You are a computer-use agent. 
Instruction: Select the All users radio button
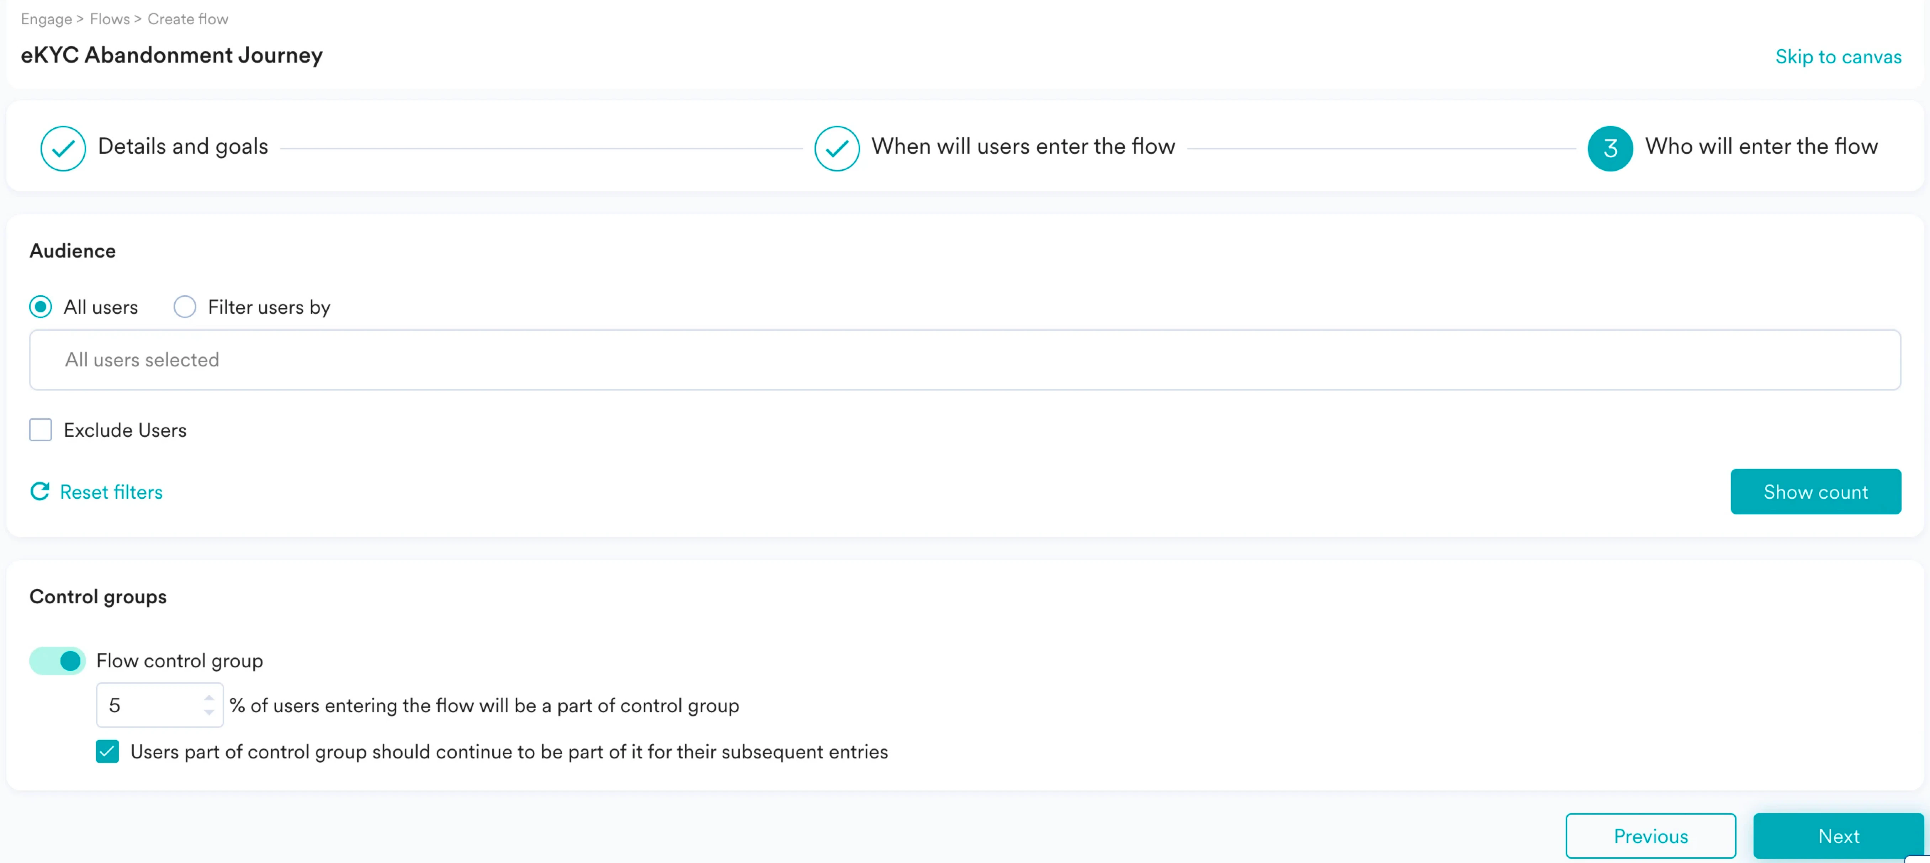pyautogui.click(x=41, y=306)
